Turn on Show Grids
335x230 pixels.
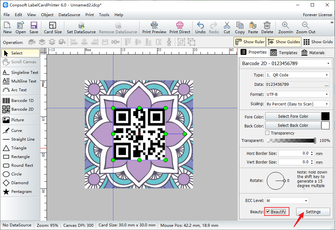pyautogui.click(x=318, y=42)
